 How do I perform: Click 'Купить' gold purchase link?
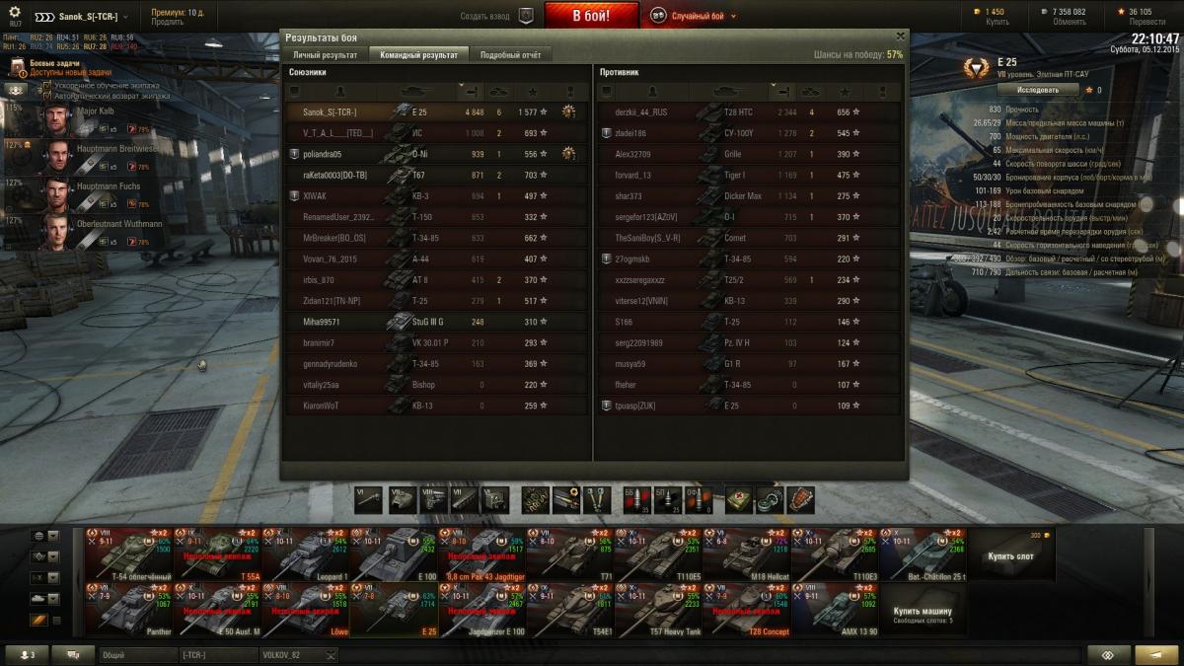point(998,22)
